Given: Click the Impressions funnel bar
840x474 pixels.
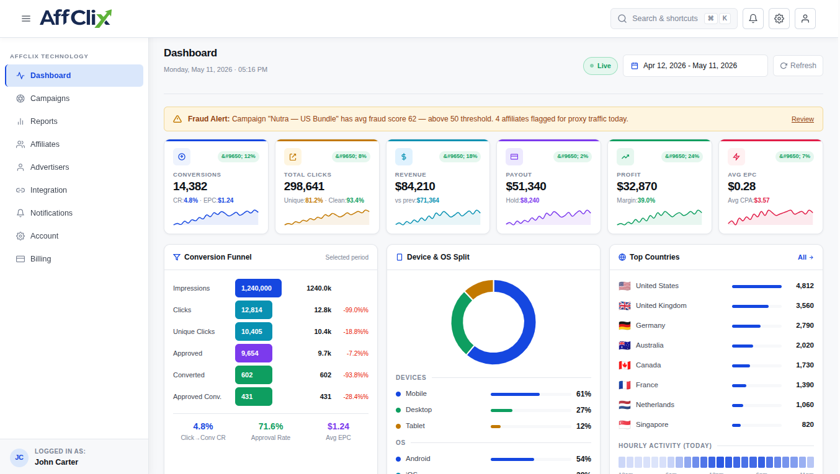Looking at the screenshot, I should point(258,288).
